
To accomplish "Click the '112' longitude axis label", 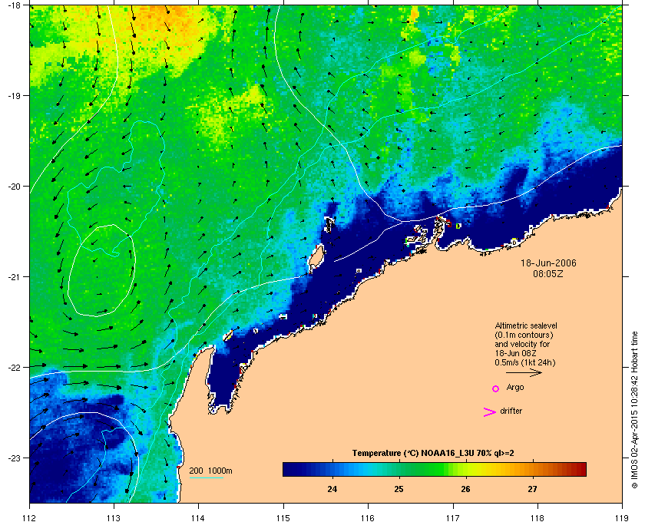I will [29, 517].
